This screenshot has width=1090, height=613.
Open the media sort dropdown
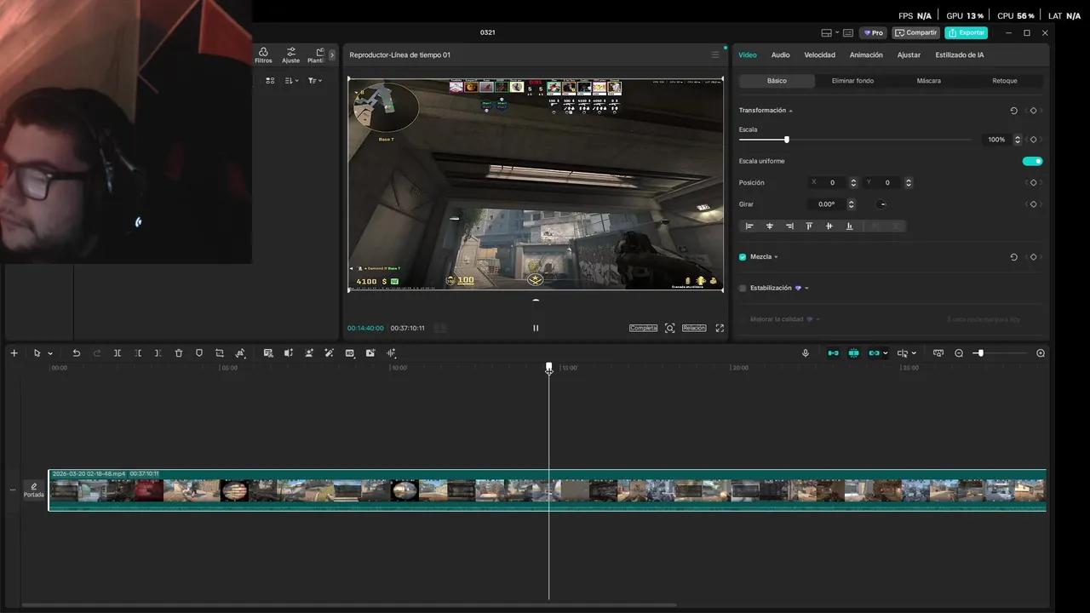coord(291,81)
